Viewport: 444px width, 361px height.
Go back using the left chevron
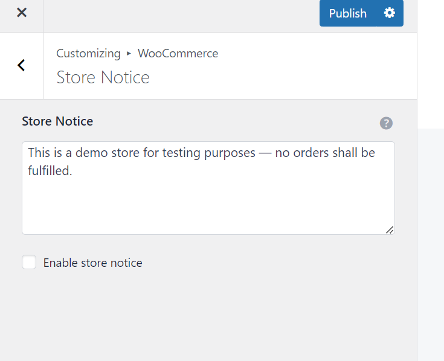click(x=21, y=65)
